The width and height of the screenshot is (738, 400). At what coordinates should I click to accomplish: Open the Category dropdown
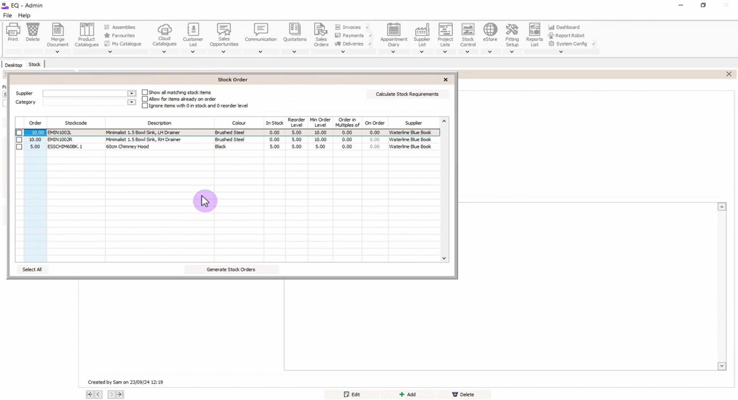point(131,102)
